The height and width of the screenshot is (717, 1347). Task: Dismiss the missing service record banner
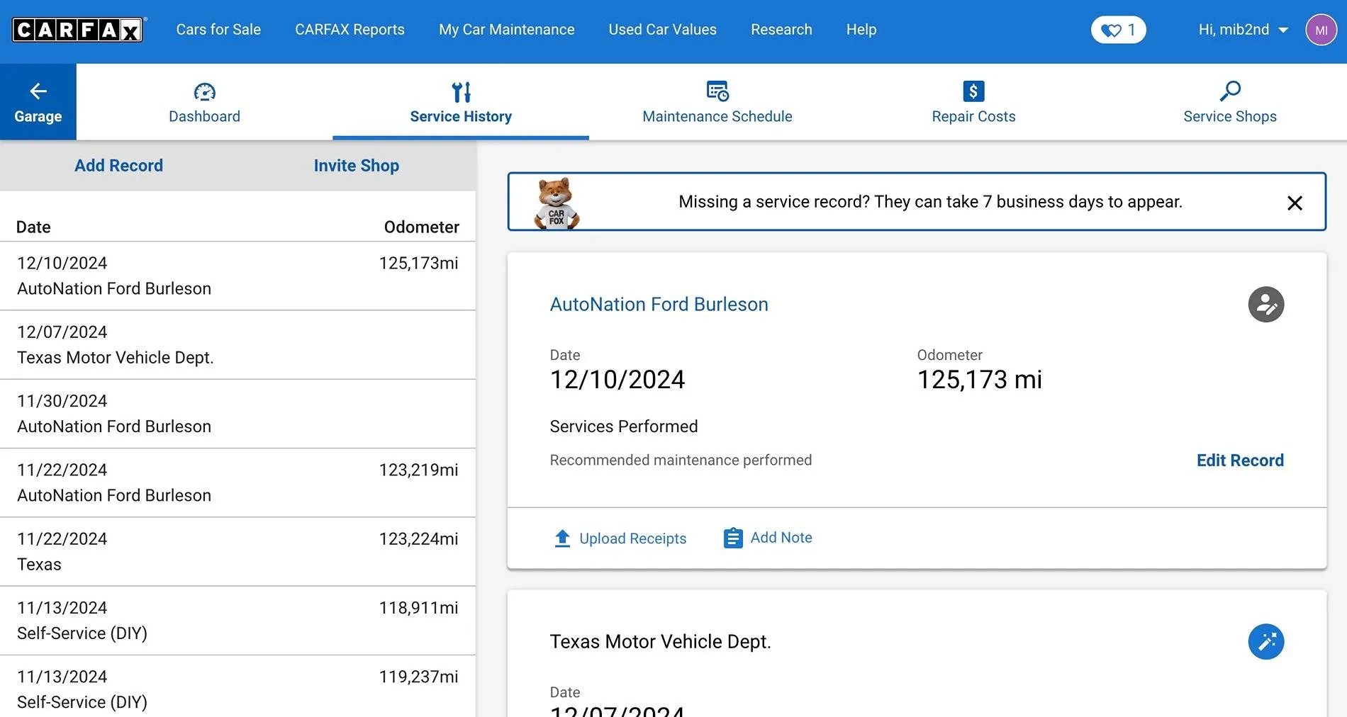[x=1295, y=203]
